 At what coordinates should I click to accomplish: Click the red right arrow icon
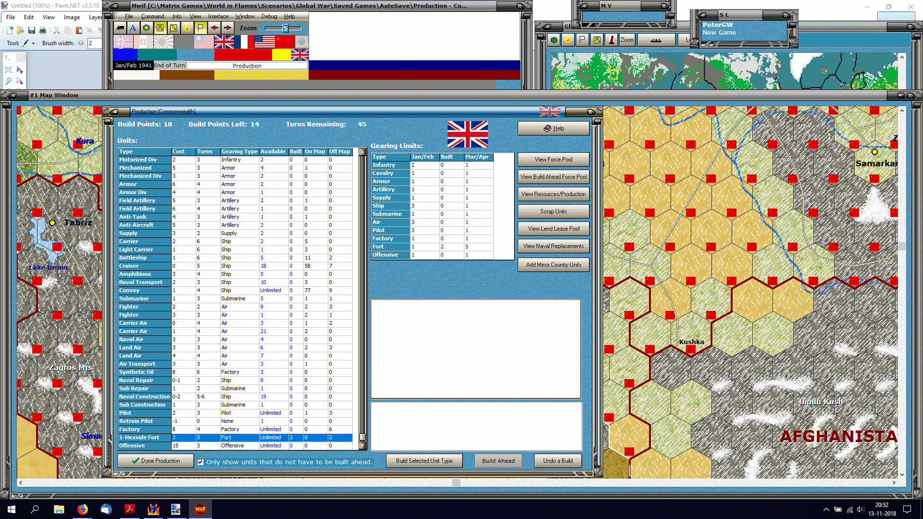pos(227,28)
